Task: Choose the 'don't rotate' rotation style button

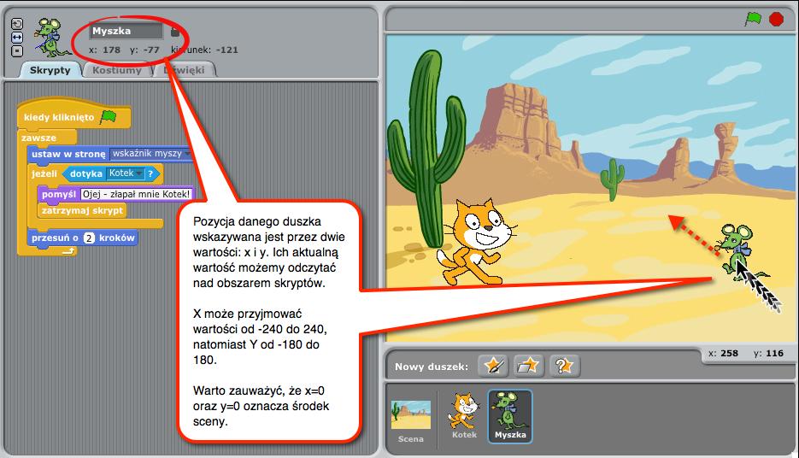Action: click(x=17, y=51)
